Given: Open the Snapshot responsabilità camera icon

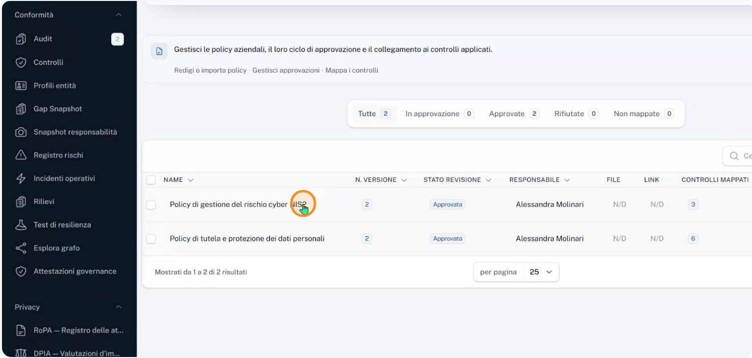Looking at the screenshot, I should (21, 132).
